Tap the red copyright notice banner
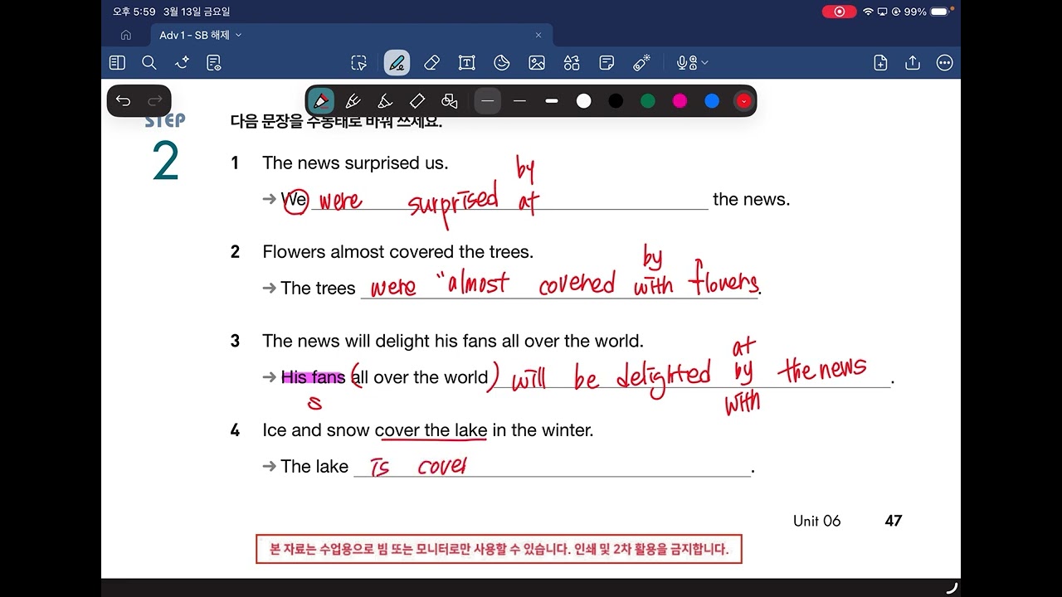This screenshot has height=597, width=1062. click(x=499, y=549)
